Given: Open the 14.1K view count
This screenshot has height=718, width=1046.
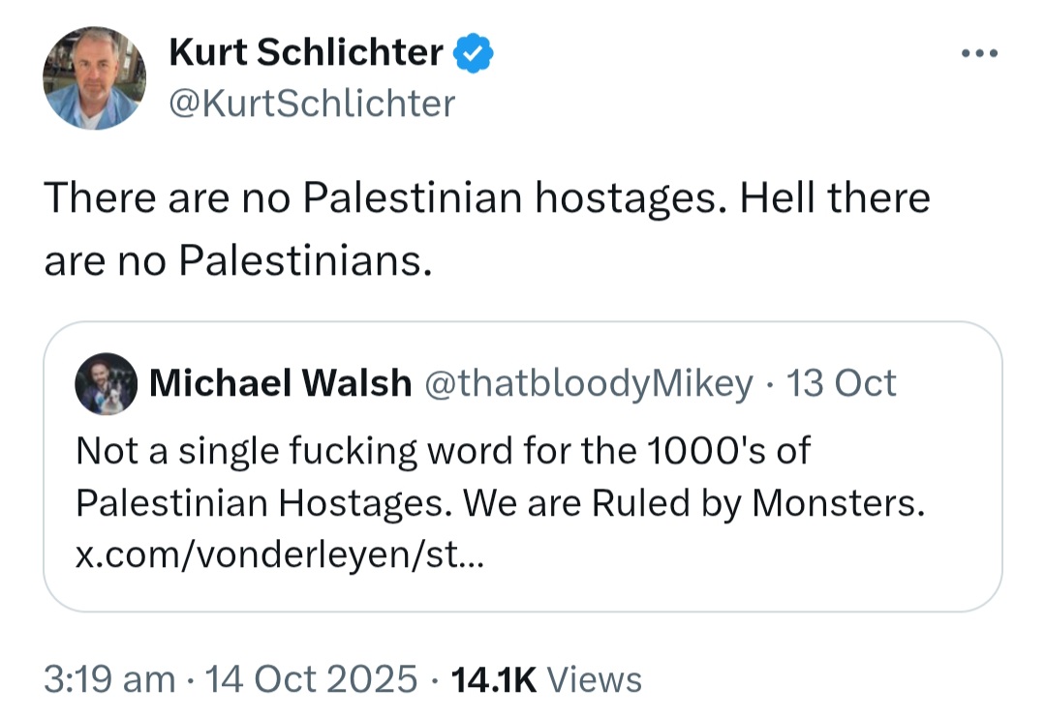Looking at the screenshot, I should [491, 678].
